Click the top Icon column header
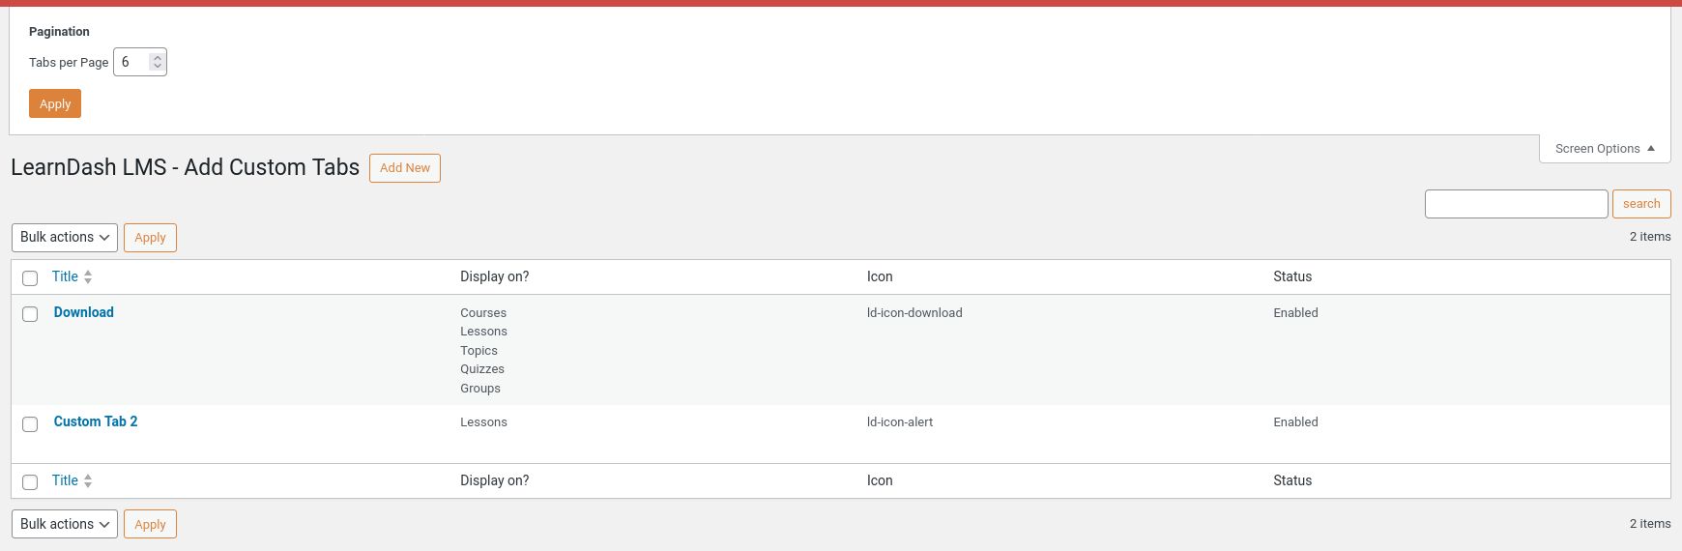 tap(880, 276)
